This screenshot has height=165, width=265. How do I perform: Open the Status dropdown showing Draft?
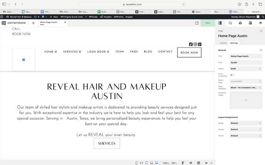[x=246, y=69]
